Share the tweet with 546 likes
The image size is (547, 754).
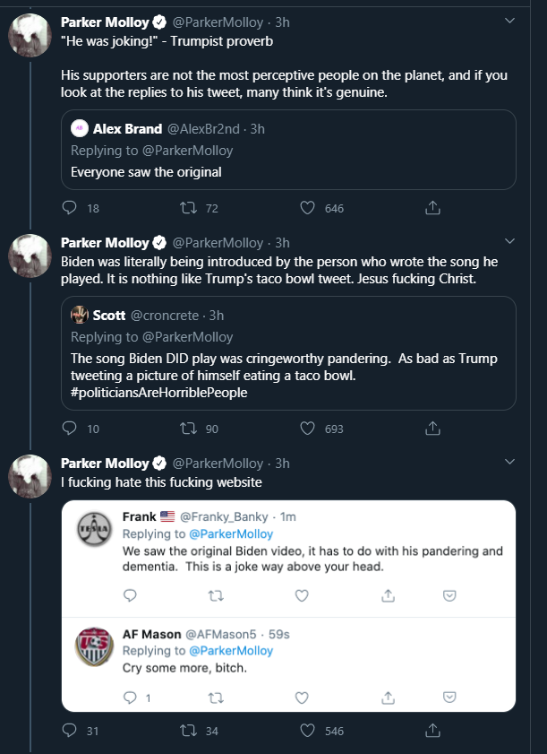(432, 731)
